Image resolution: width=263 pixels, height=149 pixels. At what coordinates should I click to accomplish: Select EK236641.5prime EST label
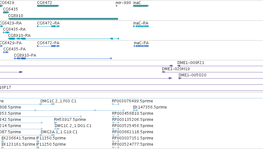pos(18,138)
